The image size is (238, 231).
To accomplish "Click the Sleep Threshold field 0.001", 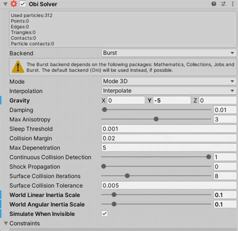I will [169, 129].
